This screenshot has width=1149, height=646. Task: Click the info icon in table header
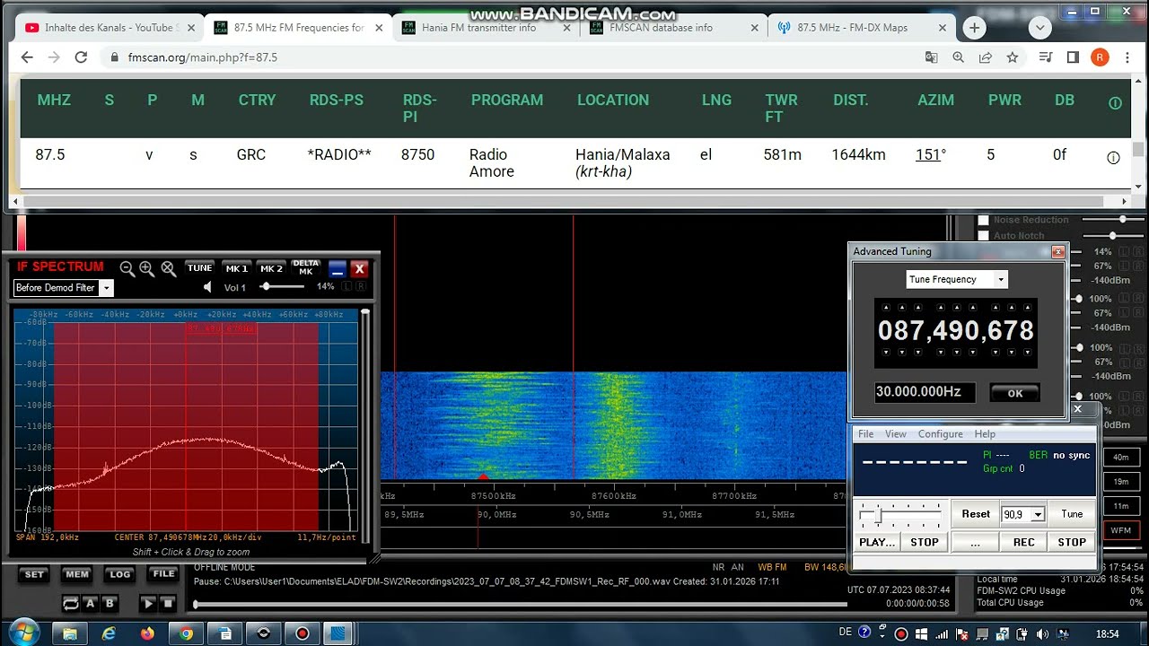(x=1115, y=103)
